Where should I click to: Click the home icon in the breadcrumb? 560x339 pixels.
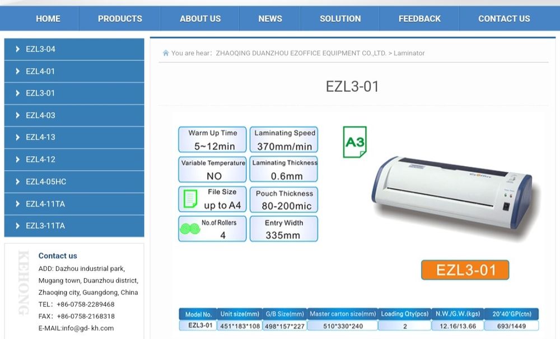pyautogui.click(x=166, y=53)
